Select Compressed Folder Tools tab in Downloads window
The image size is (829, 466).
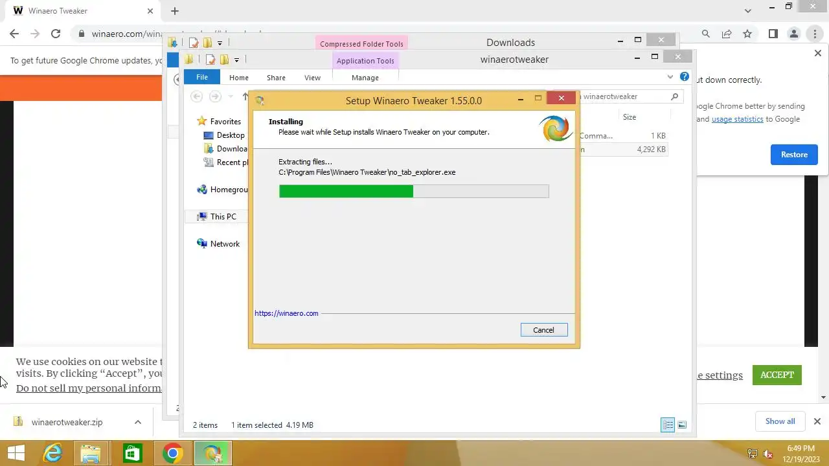click(361, 44)
